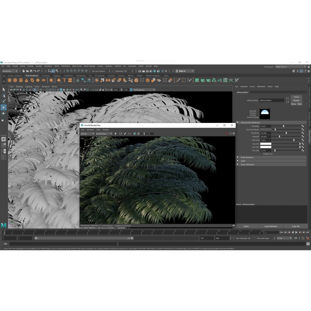Open the perspShape camera dropdown
Viewport: 311px width, 311px height.
coord(104,134)
